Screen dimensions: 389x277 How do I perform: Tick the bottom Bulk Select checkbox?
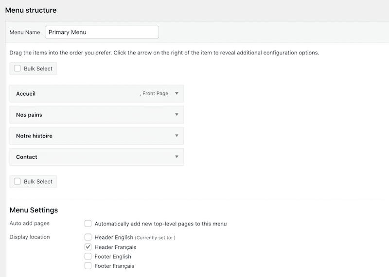point(18,181)
